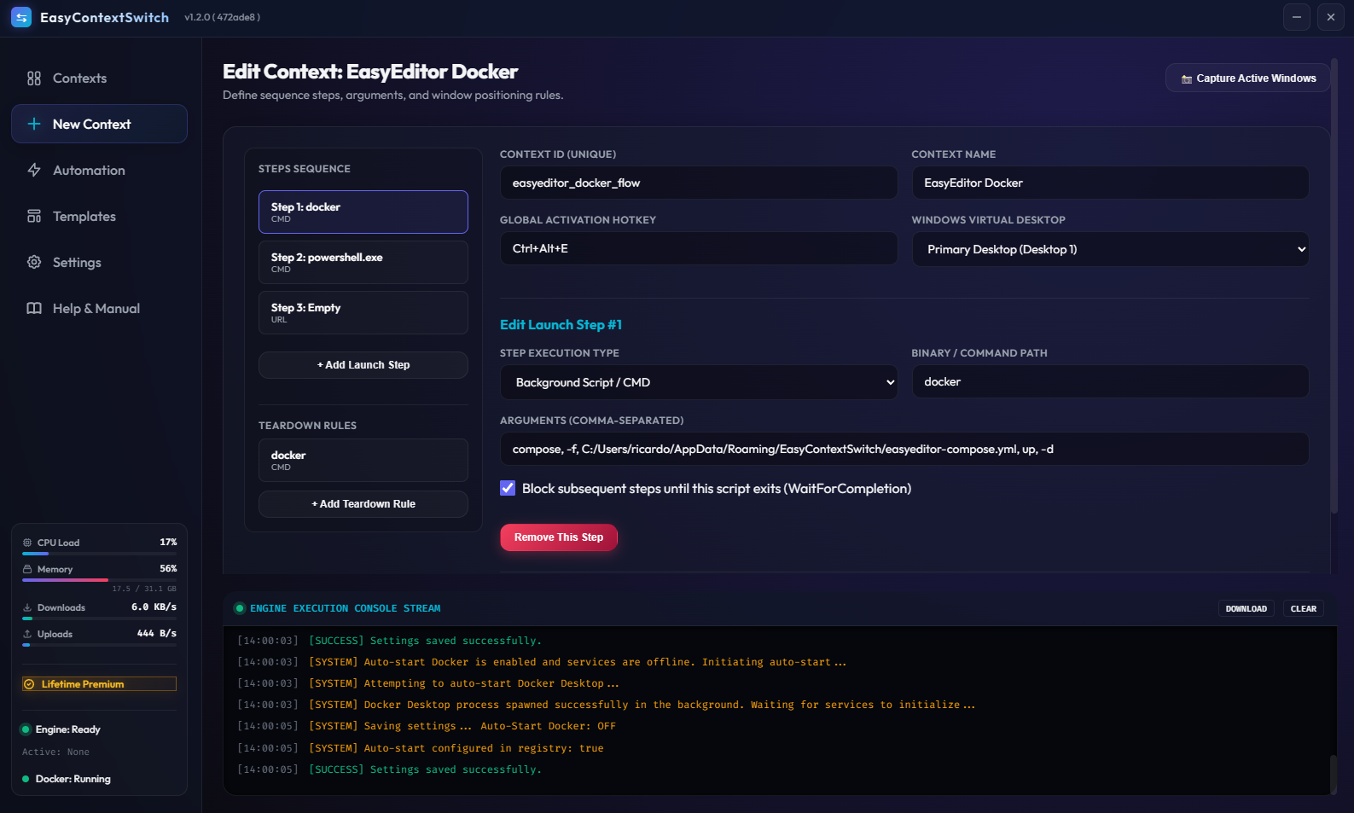The height and width of the screenshot is (813, 1354).
Task: Click the Settings gear icon in sidebar
Action: click(x=34, y=262)
